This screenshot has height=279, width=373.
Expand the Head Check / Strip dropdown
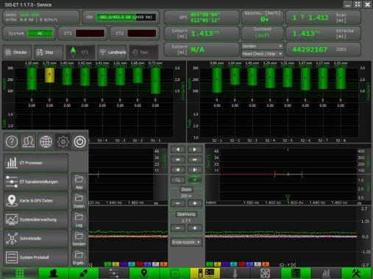click(x=262, y=54)
